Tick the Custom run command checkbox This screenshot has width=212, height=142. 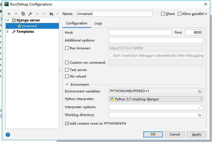click(67, 63)
